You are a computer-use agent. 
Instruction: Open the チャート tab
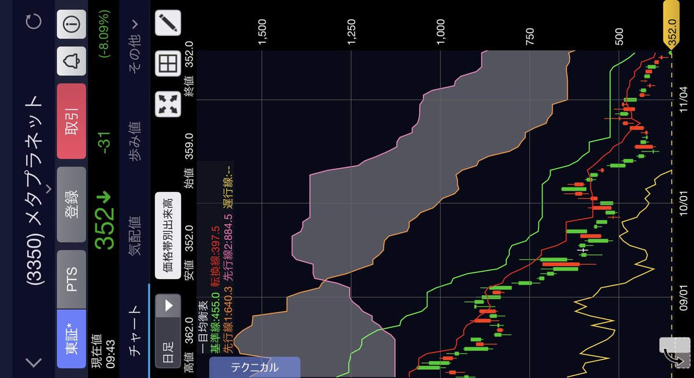[x=134, y=331]
